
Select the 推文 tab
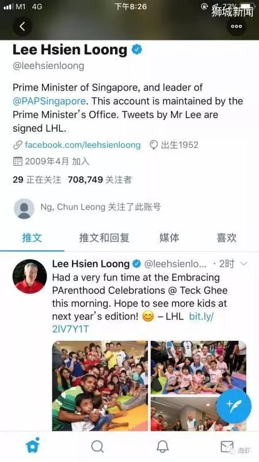[32, 237]
